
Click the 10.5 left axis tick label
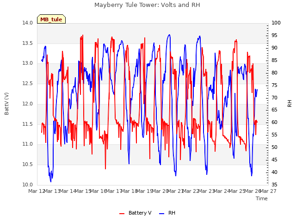pos(28,165)
